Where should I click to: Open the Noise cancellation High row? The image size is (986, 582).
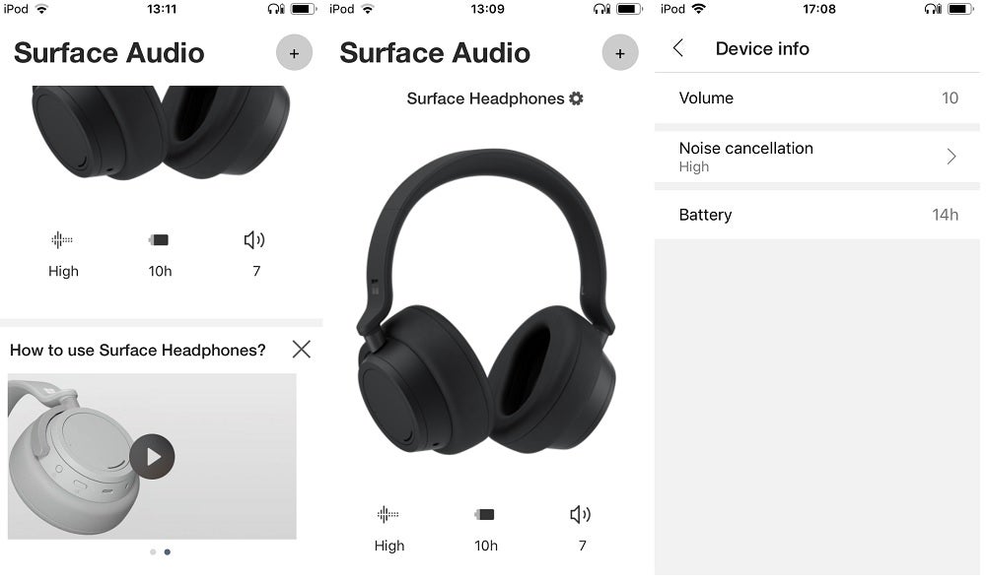[x=816, y=157]
